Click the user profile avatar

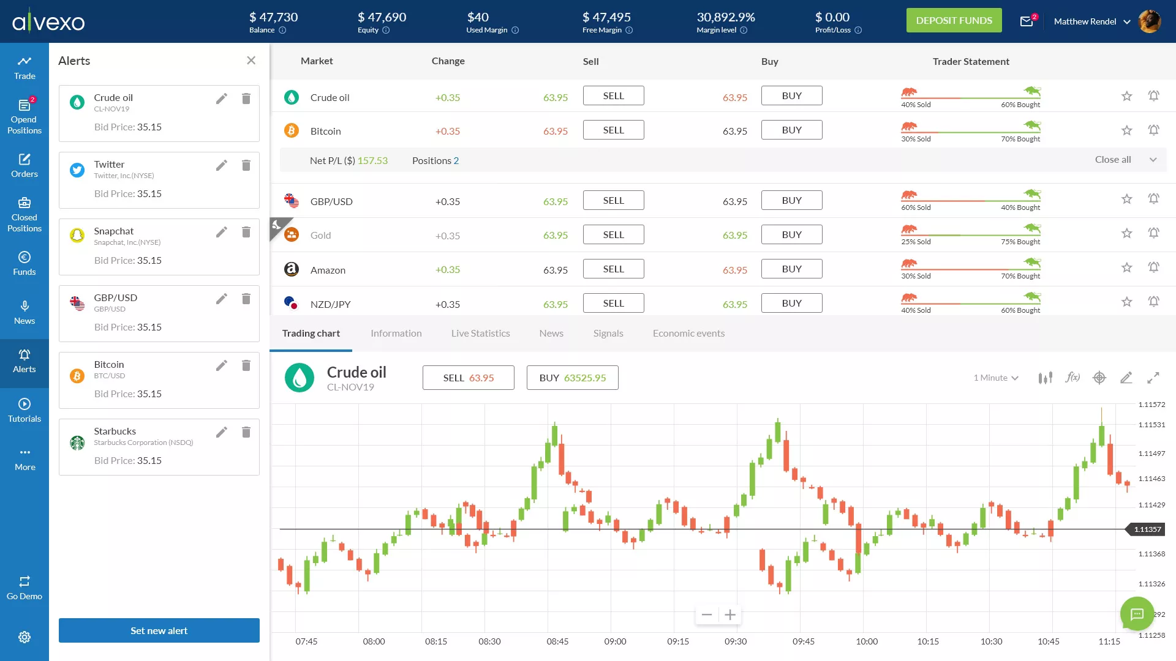(x=1150, y=21)
